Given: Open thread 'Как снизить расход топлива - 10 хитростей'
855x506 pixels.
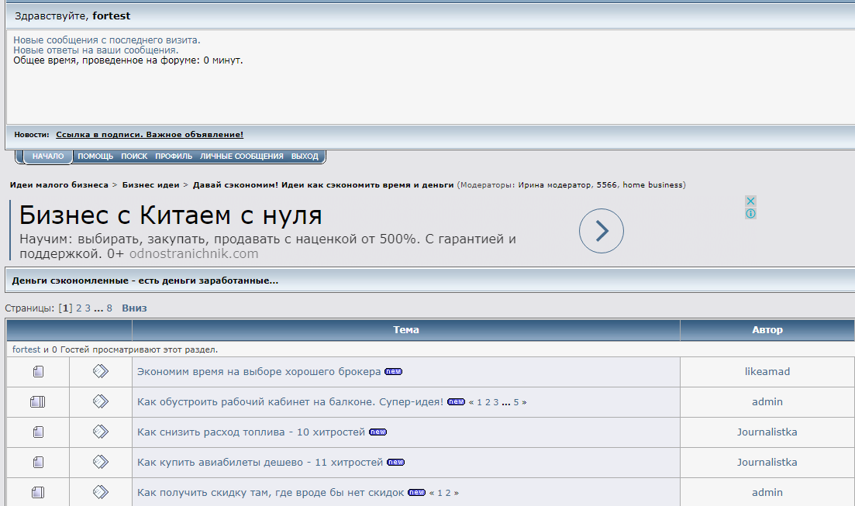Looking at the screenshot, I should click(x=251, y=432).
